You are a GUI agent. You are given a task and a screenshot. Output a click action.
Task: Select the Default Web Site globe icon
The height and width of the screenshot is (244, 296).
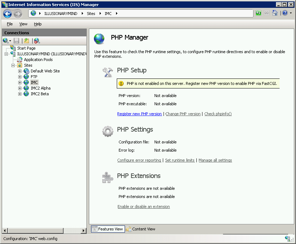click(26, 71)
